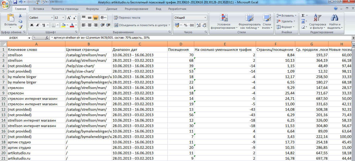Expand the Name Box A4364 dropdown
This screenshot has height=161, width=355.
29,38
